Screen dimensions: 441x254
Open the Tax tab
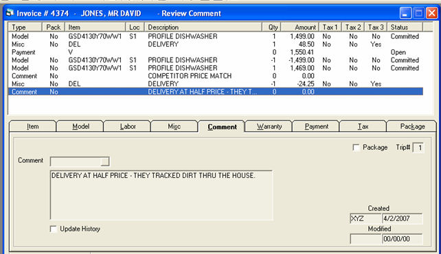pos(363,127)
